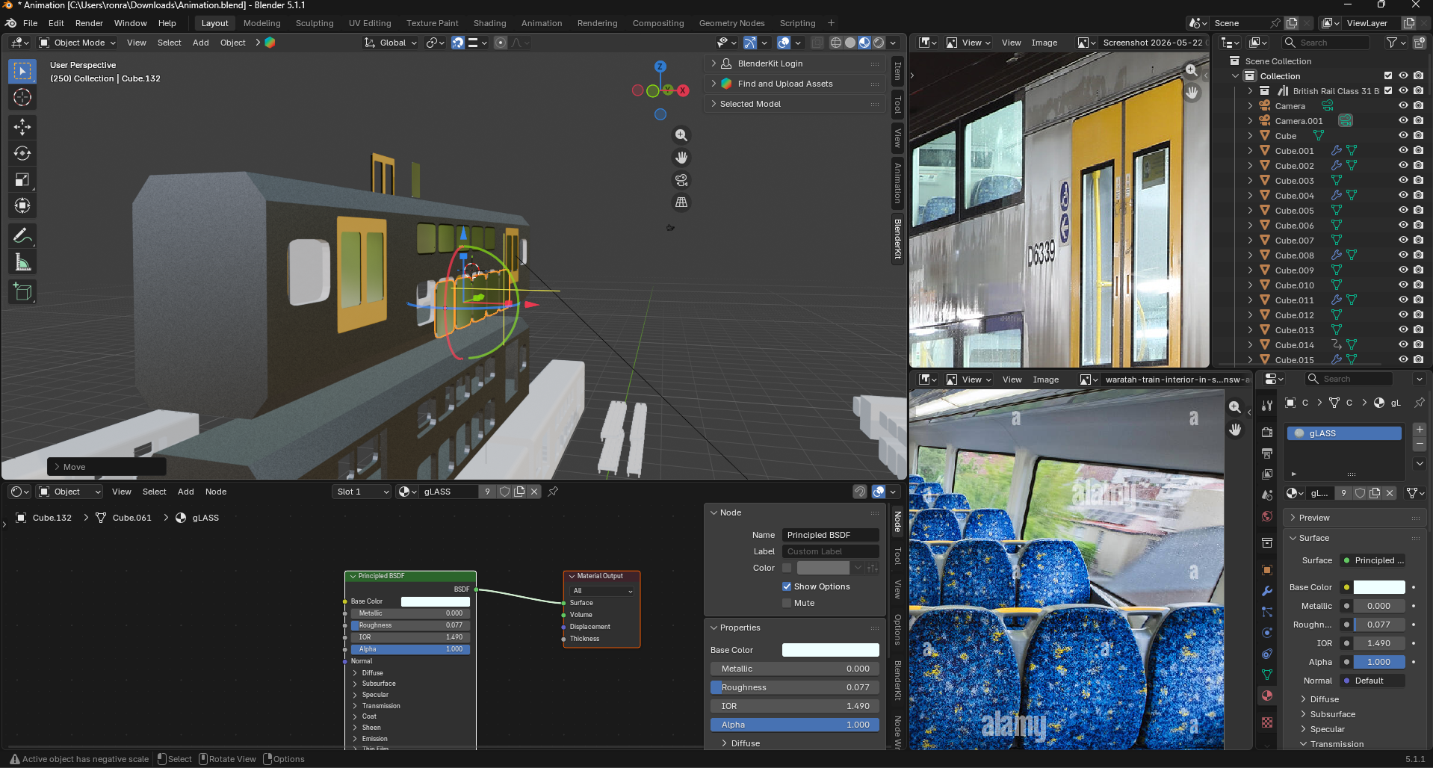Select the Annotate pencil tool

coord(22,236)
